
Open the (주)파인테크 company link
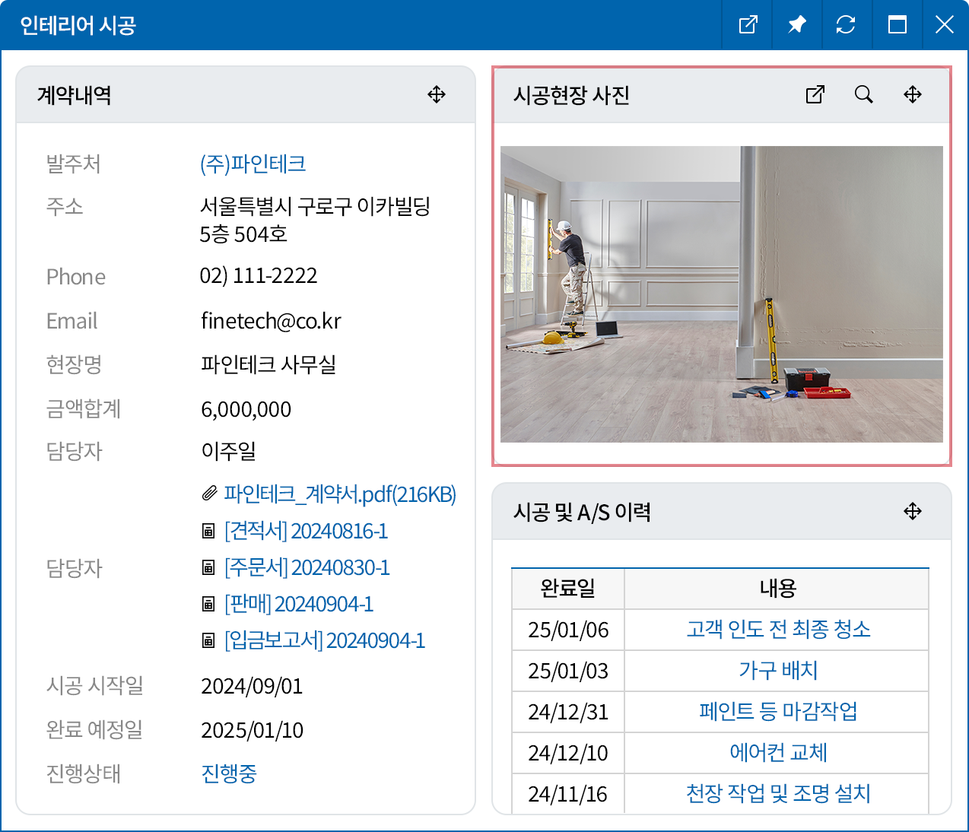tap(253, 163)
